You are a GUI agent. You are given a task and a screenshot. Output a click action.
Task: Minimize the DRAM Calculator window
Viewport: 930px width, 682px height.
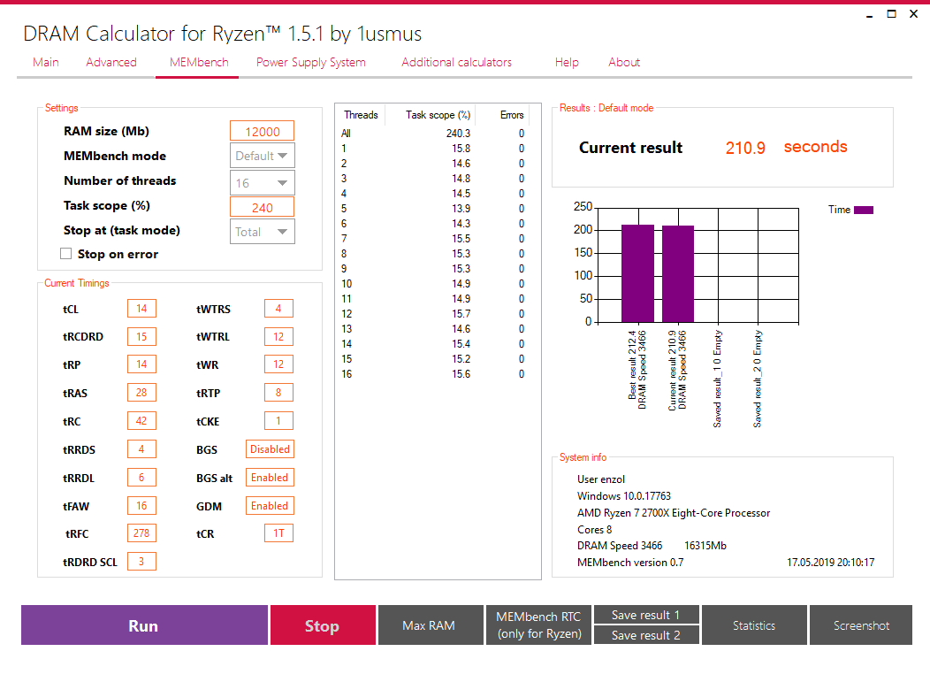pos(870,15)
